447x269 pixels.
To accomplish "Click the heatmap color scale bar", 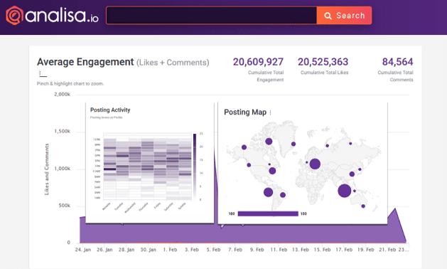I will coord(195,167).
